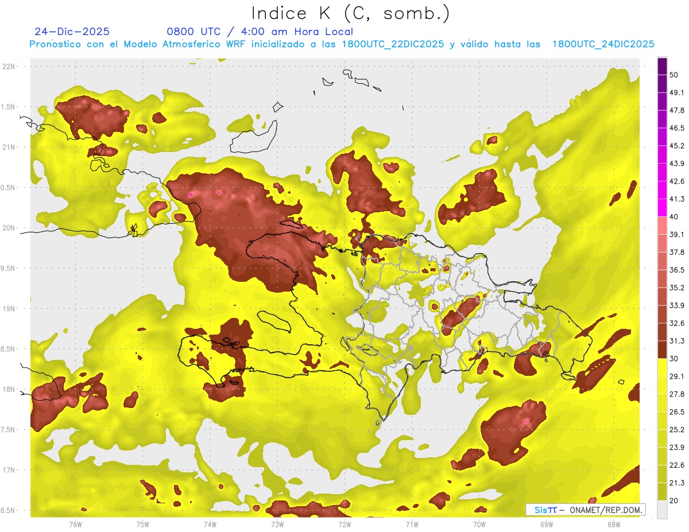Click the colorbar value '39.1'

tap(677, 234)
